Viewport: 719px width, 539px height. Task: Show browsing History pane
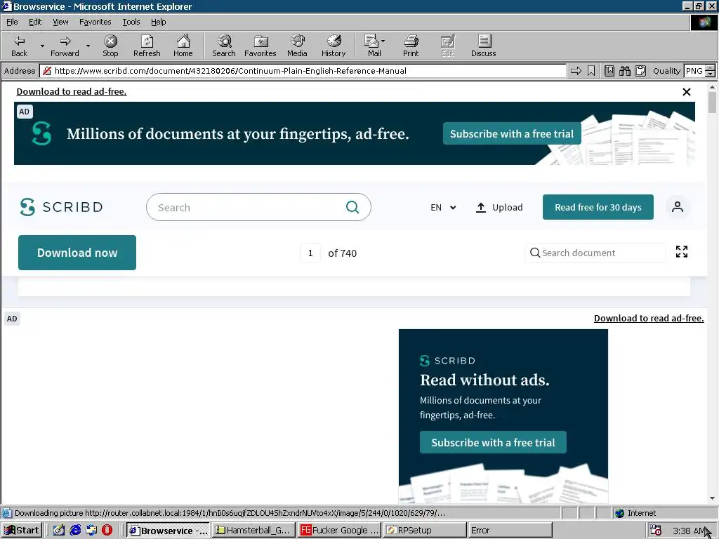(334, 46)
